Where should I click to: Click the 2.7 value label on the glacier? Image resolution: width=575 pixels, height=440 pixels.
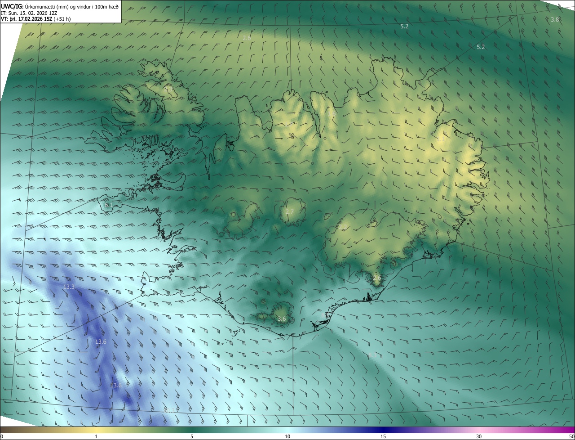pos(290,211)
